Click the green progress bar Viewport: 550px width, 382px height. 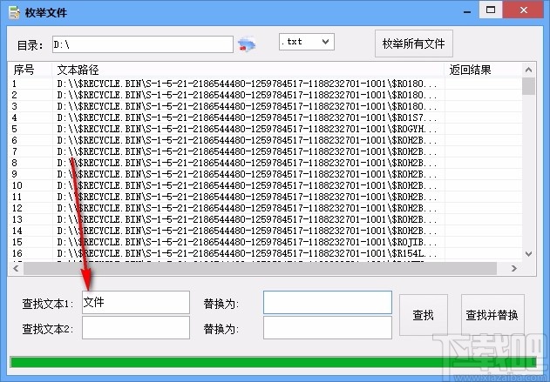point(273,362)
